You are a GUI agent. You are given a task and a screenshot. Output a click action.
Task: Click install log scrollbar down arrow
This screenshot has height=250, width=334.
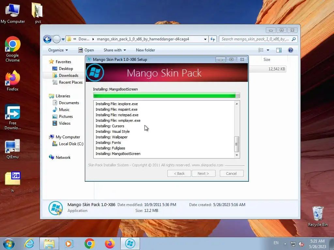(237, 155)
